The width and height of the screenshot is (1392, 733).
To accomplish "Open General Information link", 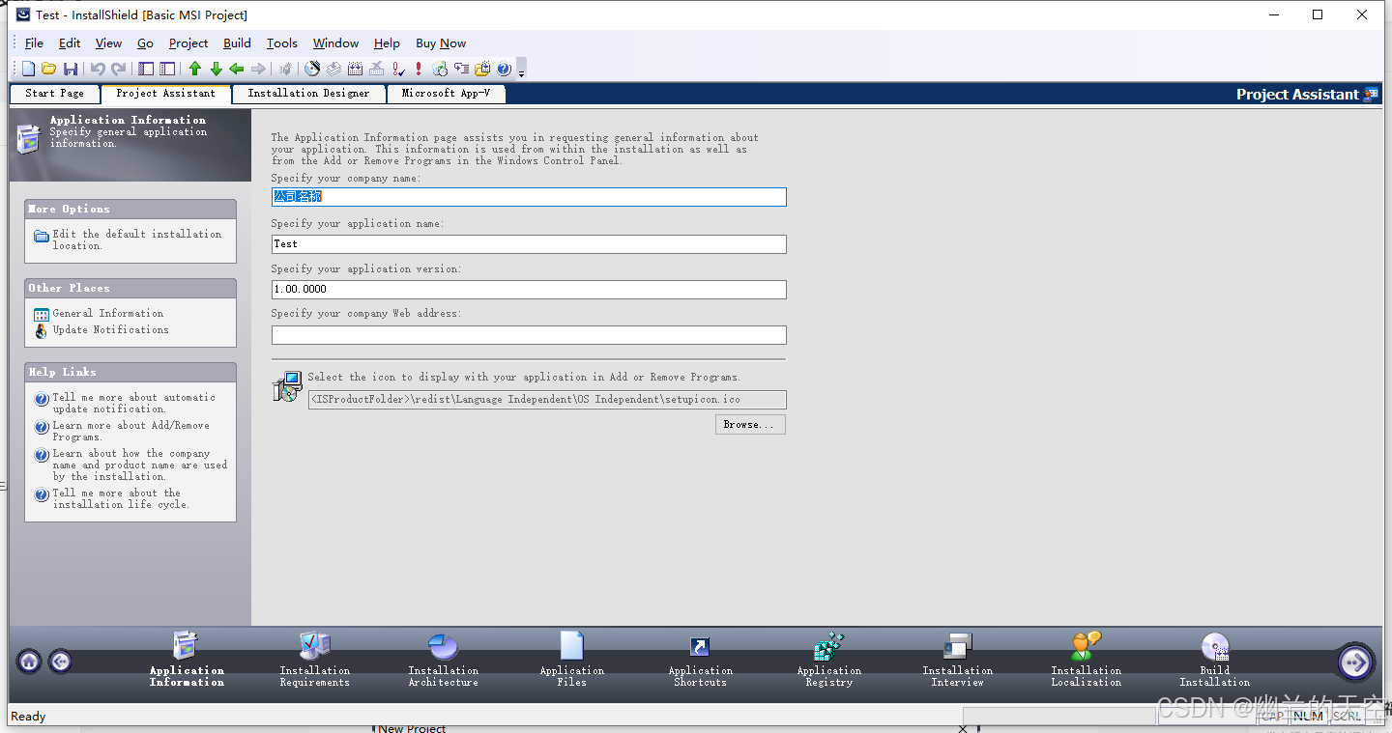I will pyautogui.click(x=108, y=314).
